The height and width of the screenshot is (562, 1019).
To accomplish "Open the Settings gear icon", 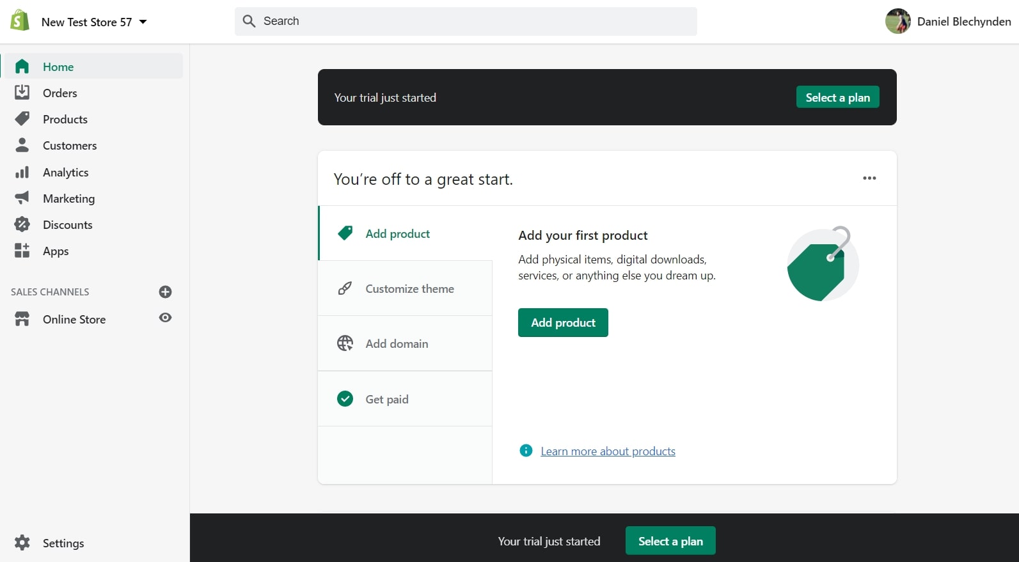I will coord(22,543).
